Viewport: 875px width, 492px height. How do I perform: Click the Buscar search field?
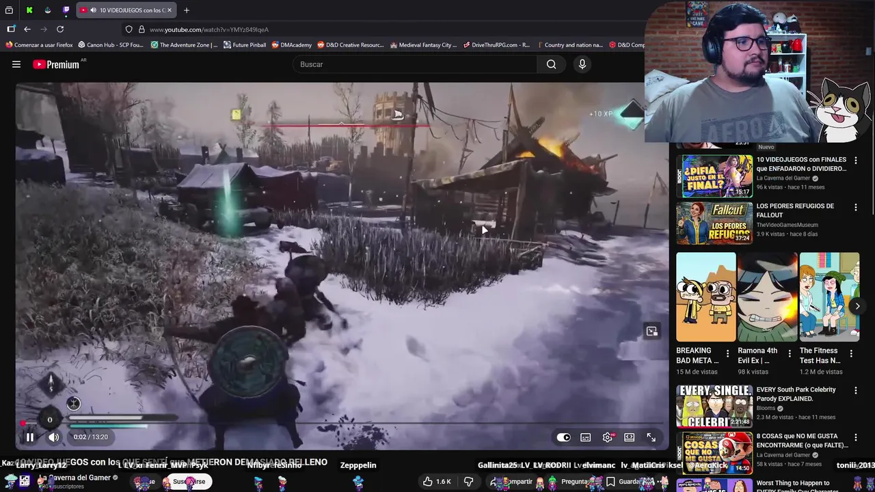click(x=415, y=64)
